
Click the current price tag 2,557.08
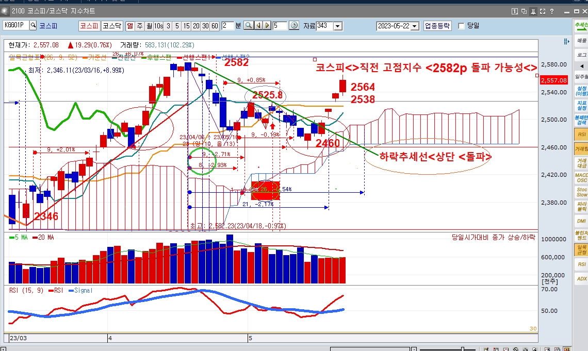tap(554, 80)
